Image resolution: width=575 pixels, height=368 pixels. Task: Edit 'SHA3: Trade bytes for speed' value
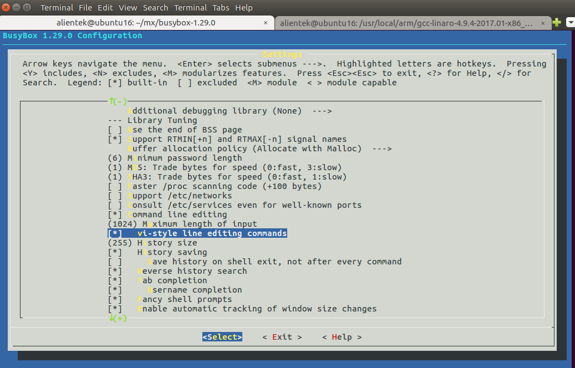tap(227, 177)
